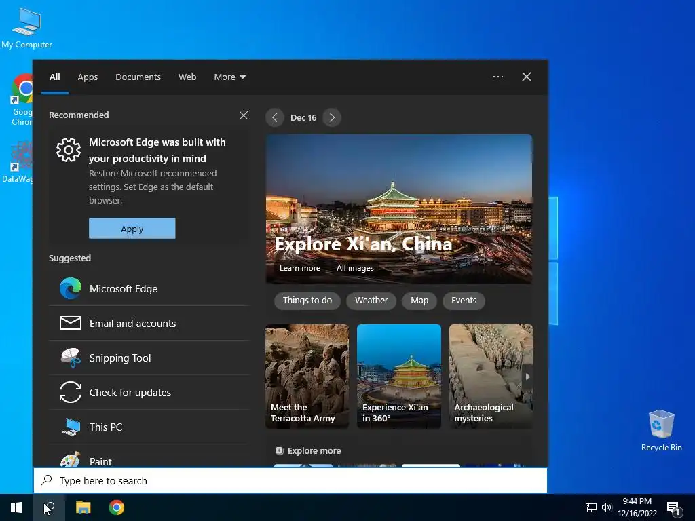Open the Windows Start button
695x521 pixels.
[16, 507]
